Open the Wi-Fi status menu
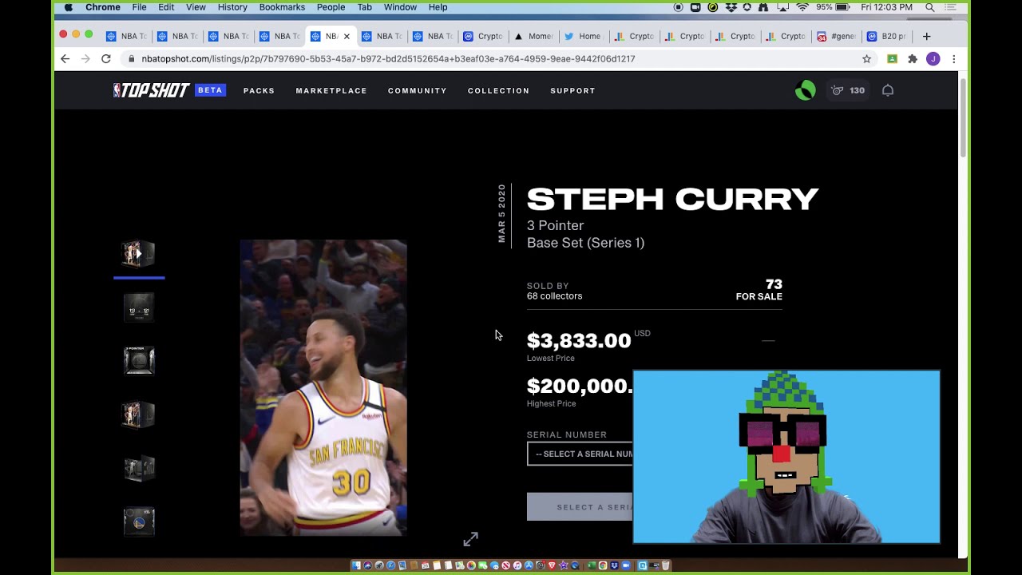 click(802, 7)
